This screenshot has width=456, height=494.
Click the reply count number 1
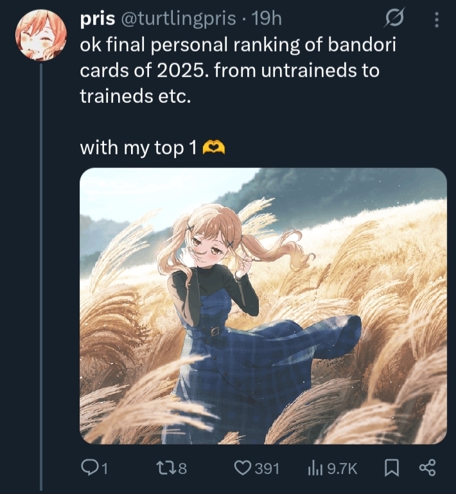coord(105,468)
